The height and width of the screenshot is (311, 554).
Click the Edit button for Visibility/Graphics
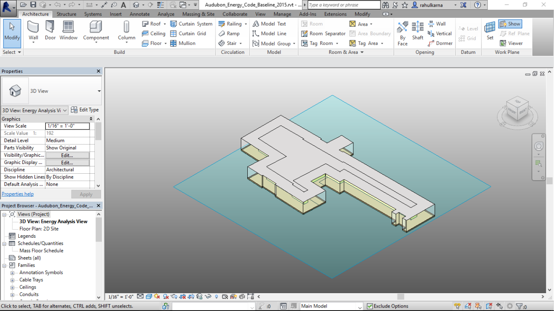point(68,155)
